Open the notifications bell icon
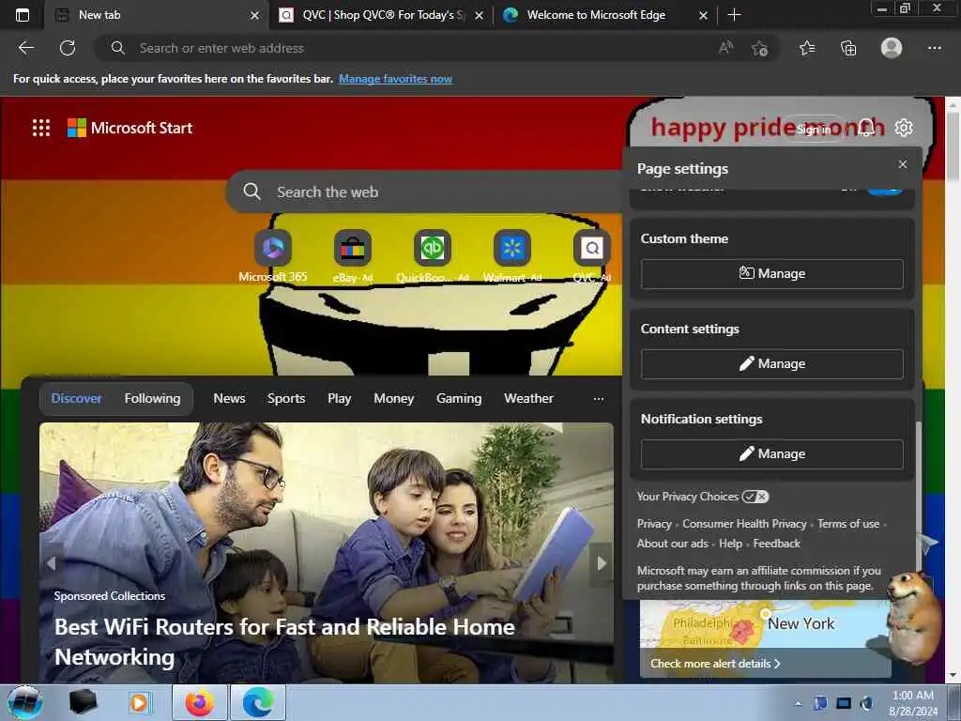961x721 pixels. (x=866, y=128)
